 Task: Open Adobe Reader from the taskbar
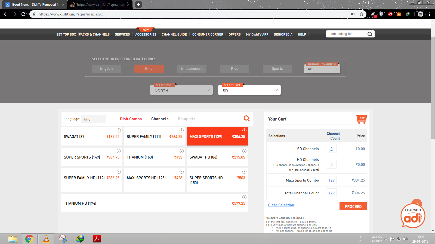tap(97, 239)
